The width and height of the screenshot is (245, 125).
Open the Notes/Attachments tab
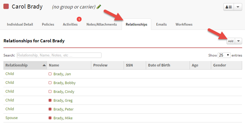pos(101,24)
